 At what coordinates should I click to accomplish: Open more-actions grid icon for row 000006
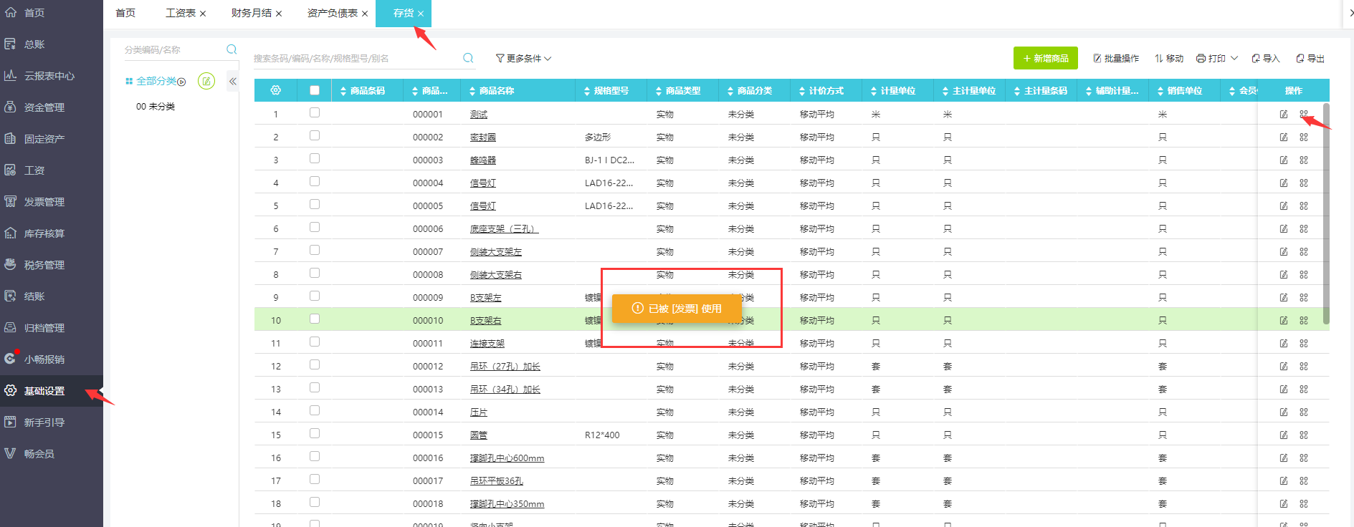click(x=1304, y=229)
